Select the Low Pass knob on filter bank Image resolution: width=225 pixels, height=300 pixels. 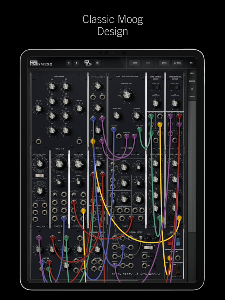pos(39,109)
